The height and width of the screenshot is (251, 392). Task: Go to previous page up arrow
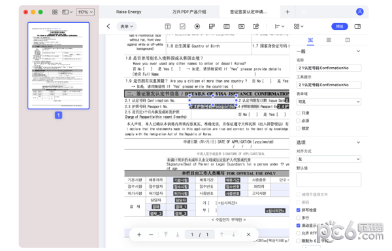pos(221,235)
